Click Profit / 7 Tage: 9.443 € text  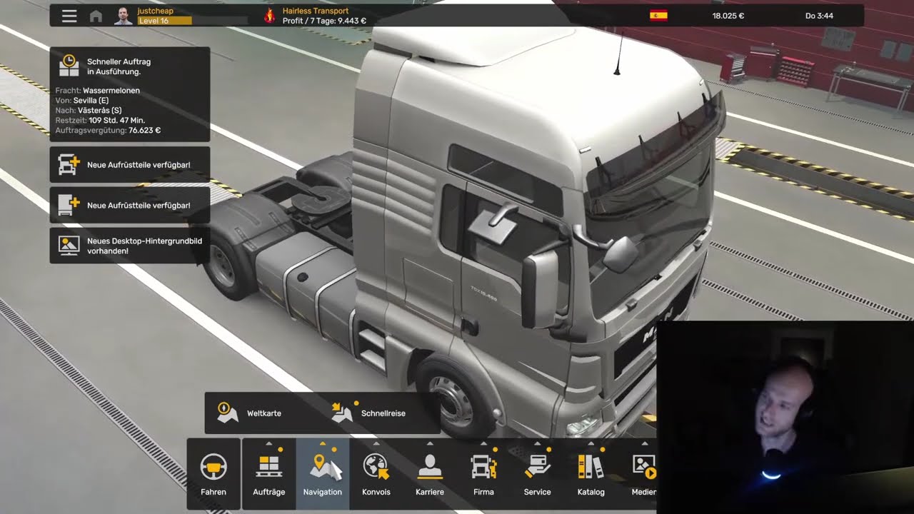pos(324,21)
